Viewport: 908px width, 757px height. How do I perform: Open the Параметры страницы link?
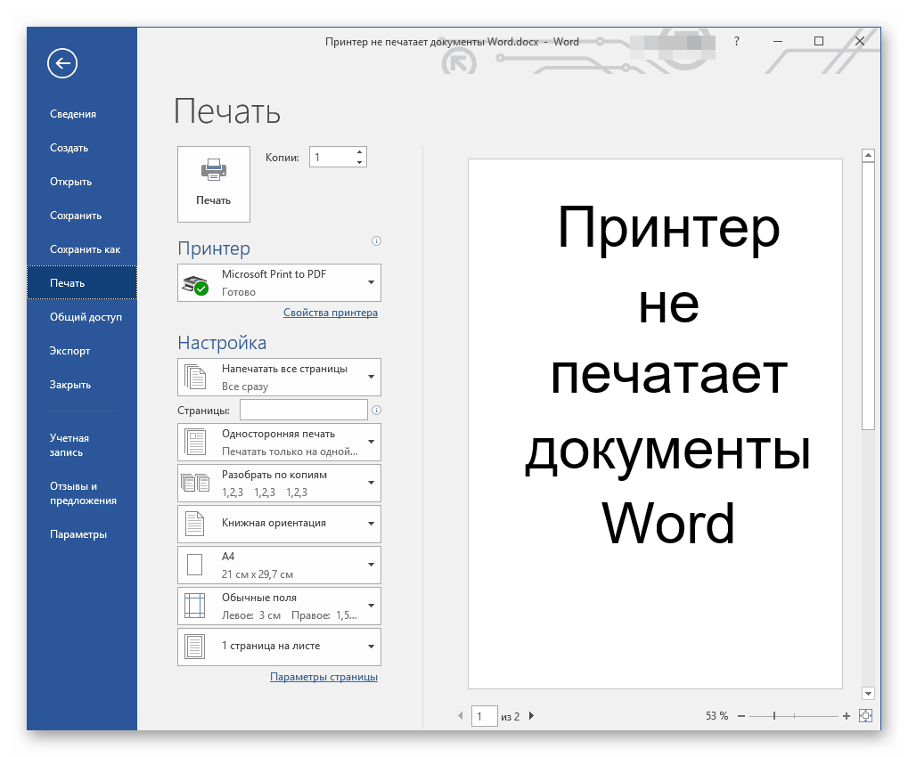click(323, 677)
